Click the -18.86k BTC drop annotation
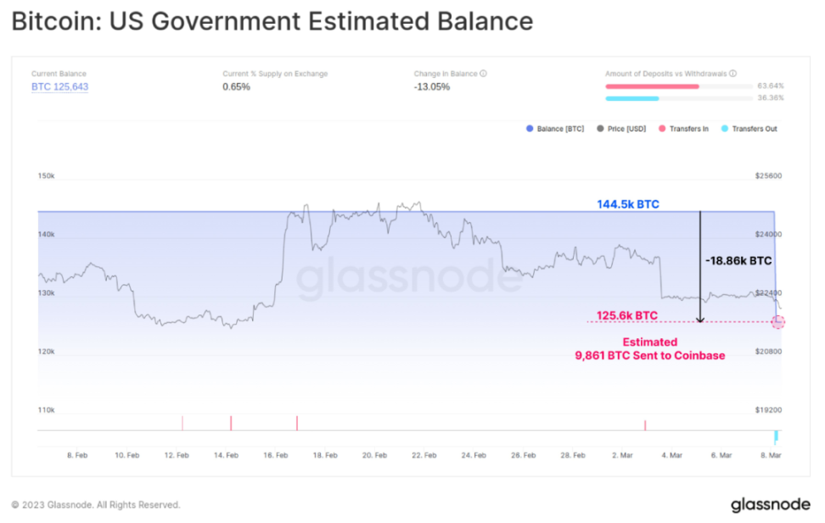This screenshot has width=825, height=523. pos(738,261)
